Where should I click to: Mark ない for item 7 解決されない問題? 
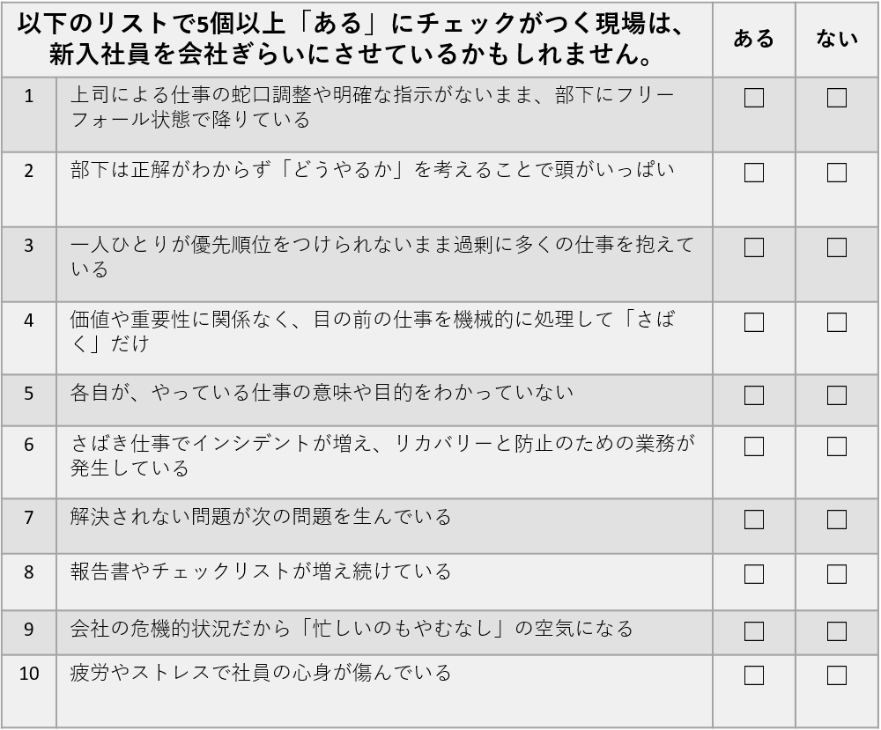coord(837,520)
